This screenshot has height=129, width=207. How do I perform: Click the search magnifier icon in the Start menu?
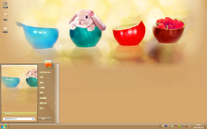coord(33,119)
